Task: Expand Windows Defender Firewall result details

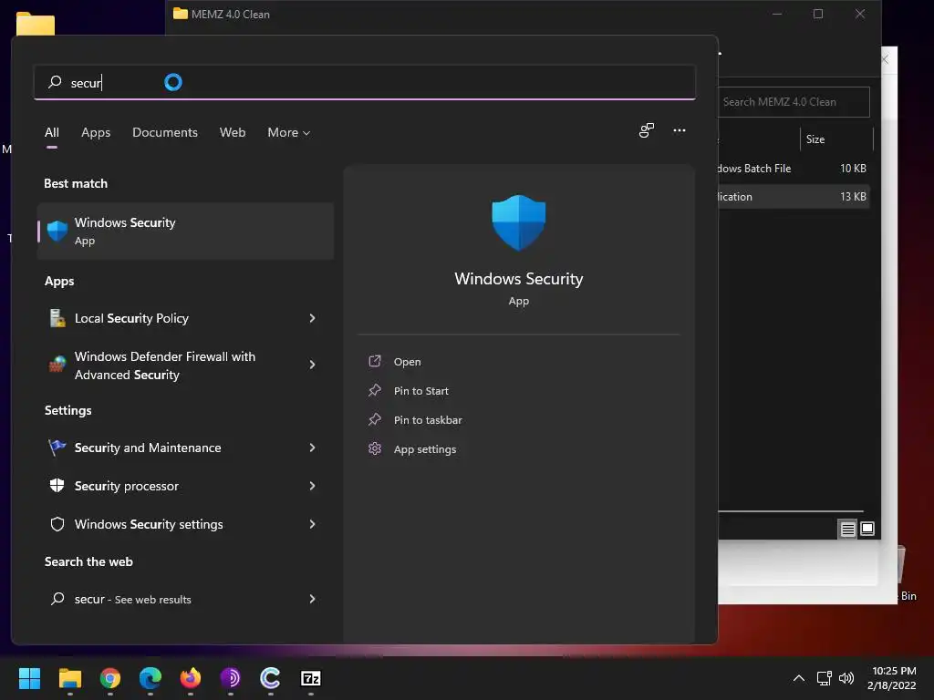Action: click(312, 365)
